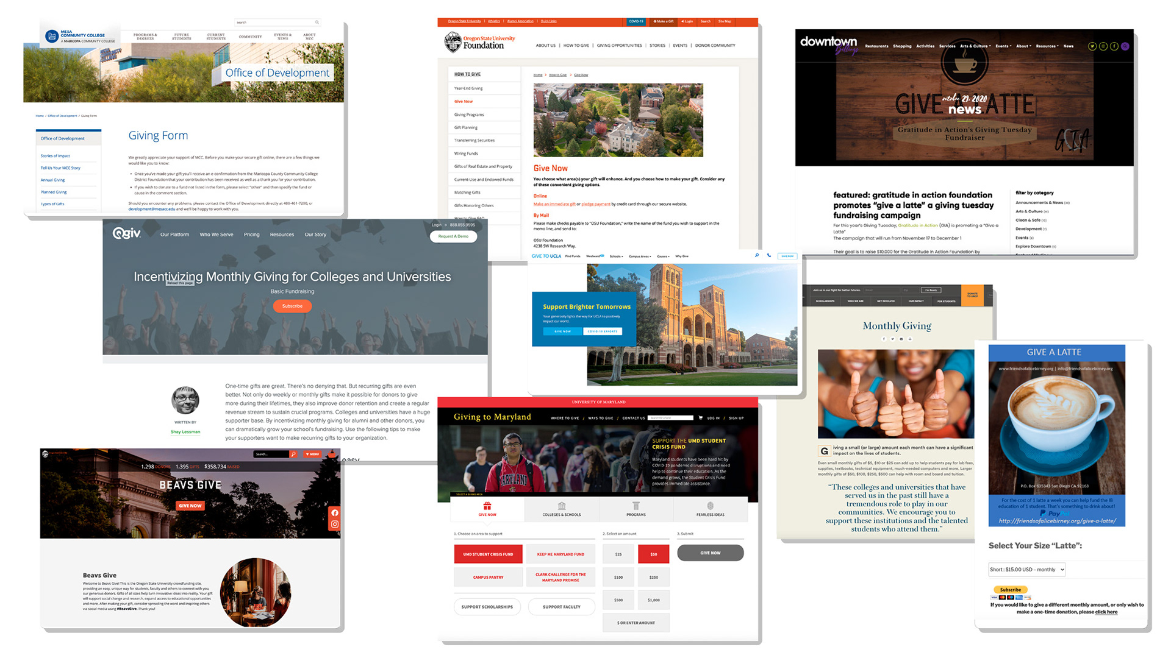
Task: Select the $500 donation amount
Action: click(618, 600)
